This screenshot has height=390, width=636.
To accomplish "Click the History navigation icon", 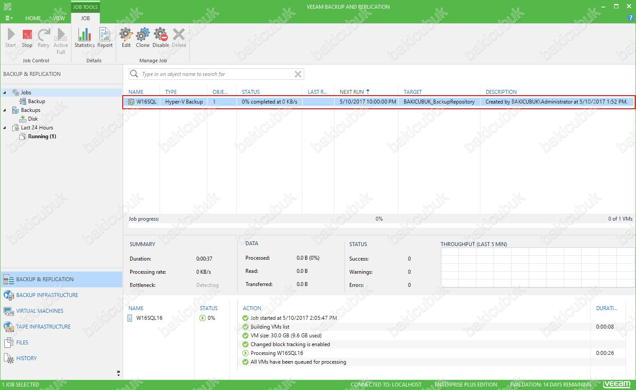I will [9, 358].
